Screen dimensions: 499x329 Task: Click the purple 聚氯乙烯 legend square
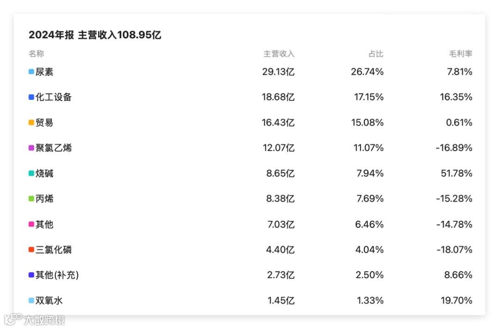point(31,148)
